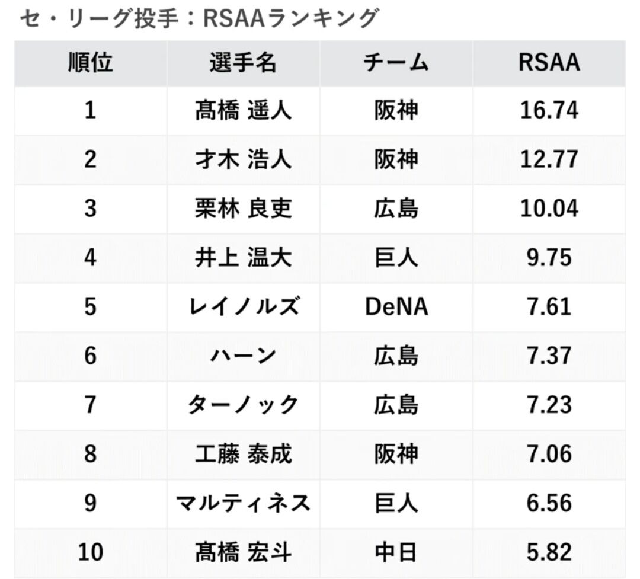The image size is (640, 579).
Task: Click the 中日 team cell
Action: tap(396, 553)
